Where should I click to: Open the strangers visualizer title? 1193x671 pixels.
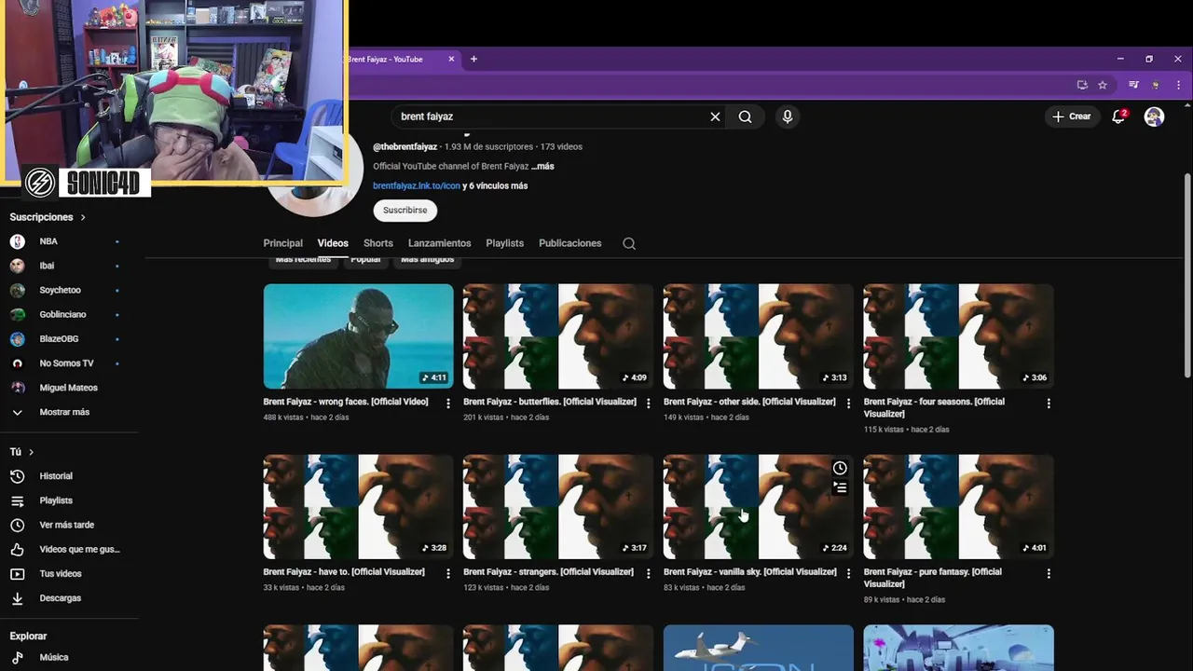tap(548, 572)
